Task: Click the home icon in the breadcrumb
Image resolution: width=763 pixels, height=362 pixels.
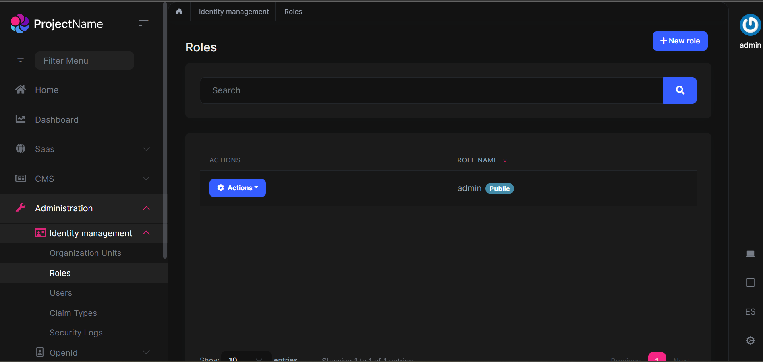Action: 179,12
